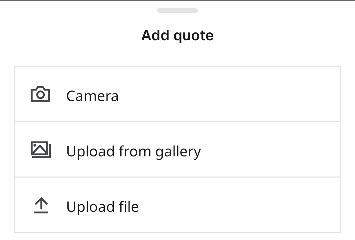Click the mountain-image icon in gallery row
The width and height of the screenshot is (355, 240).
40,150
